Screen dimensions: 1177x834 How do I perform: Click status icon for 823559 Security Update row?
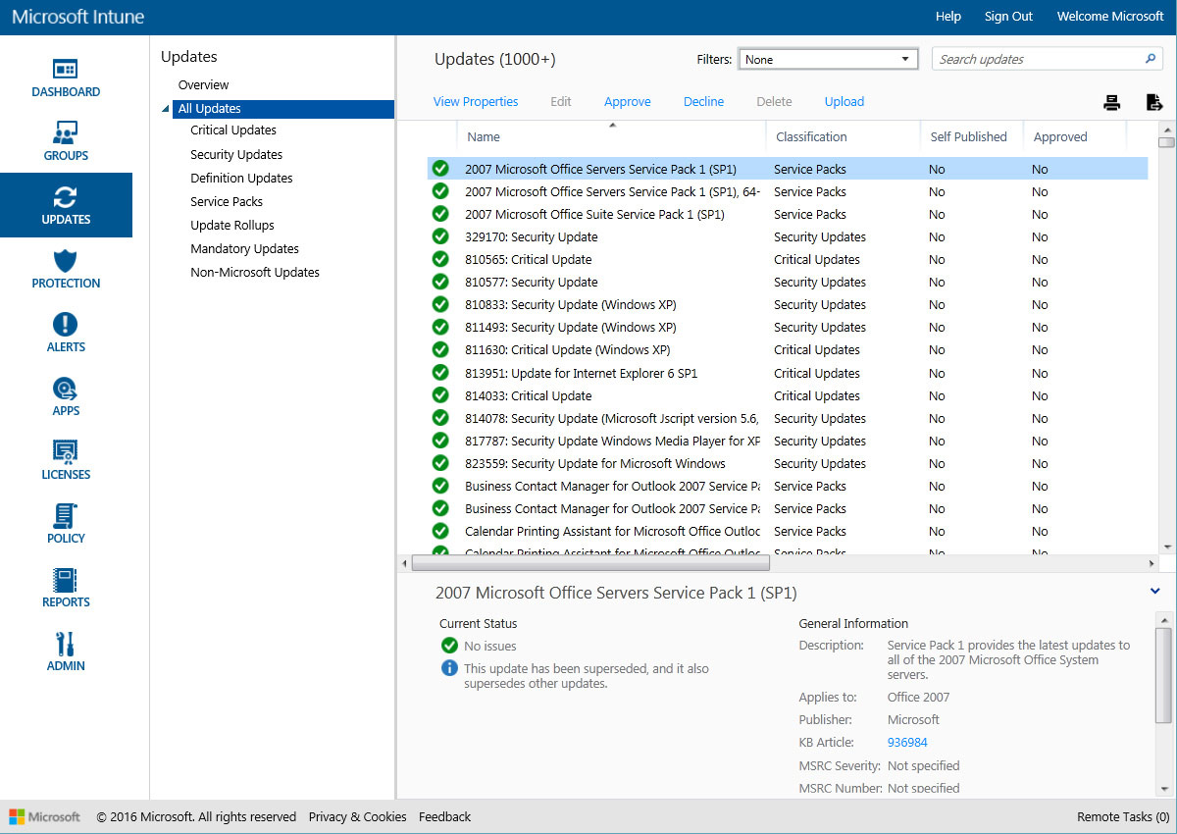[440, 463]
